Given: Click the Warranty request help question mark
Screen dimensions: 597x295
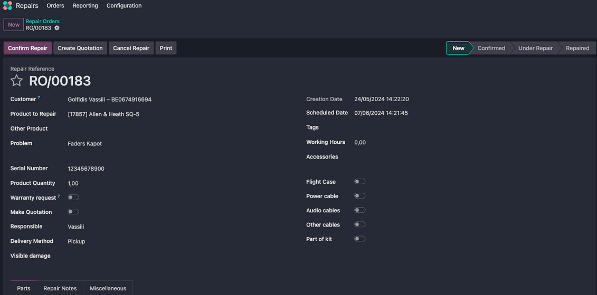Looking at the screenshot, I should [x=59, y=196].
